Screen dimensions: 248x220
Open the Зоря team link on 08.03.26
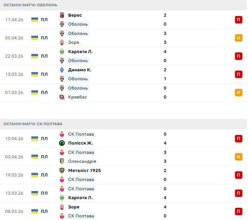tap(73, 207)
